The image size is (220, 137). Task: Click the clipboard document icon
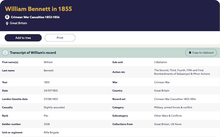tap(190, 53)
